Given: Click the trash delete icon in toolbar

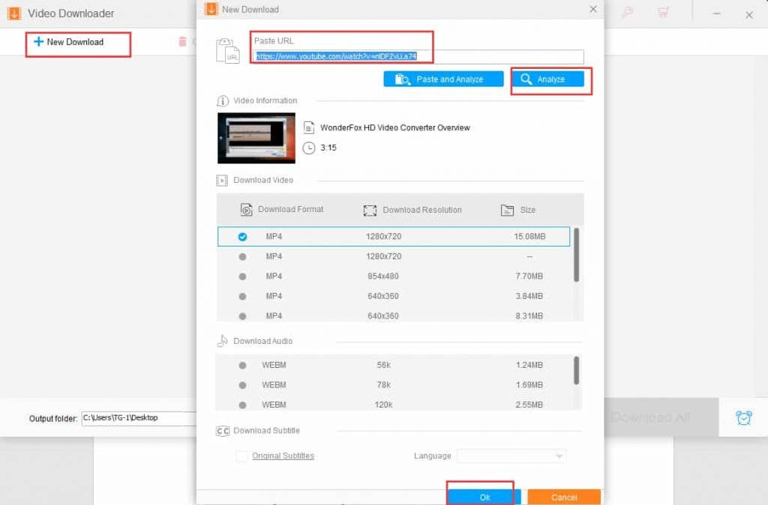Looking at the screenshot, I should 182,42.
